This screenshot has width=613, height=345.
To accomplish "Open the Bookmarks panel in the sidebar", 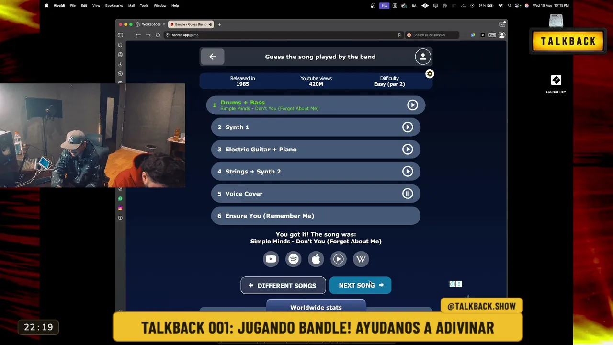I will tap(120, 45).
